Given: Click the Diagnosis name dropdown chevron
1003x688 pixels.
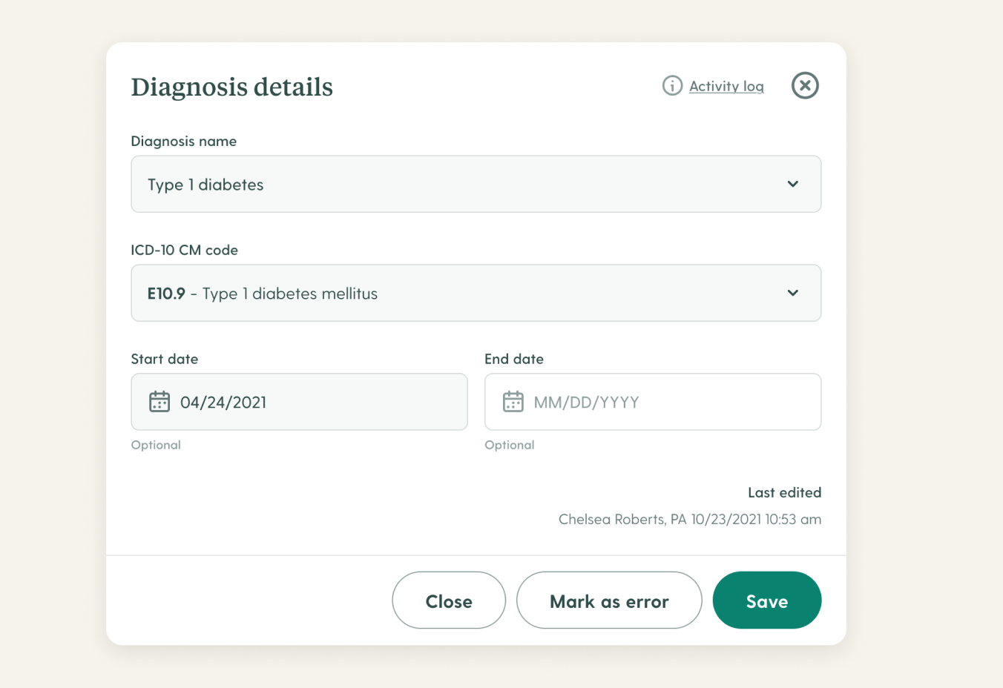Looking at the screenshot, I should [x=792, y=184].
